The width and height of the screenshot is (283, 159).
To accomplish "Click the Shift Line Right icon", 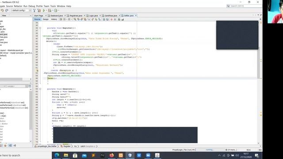I will point(107,19).
